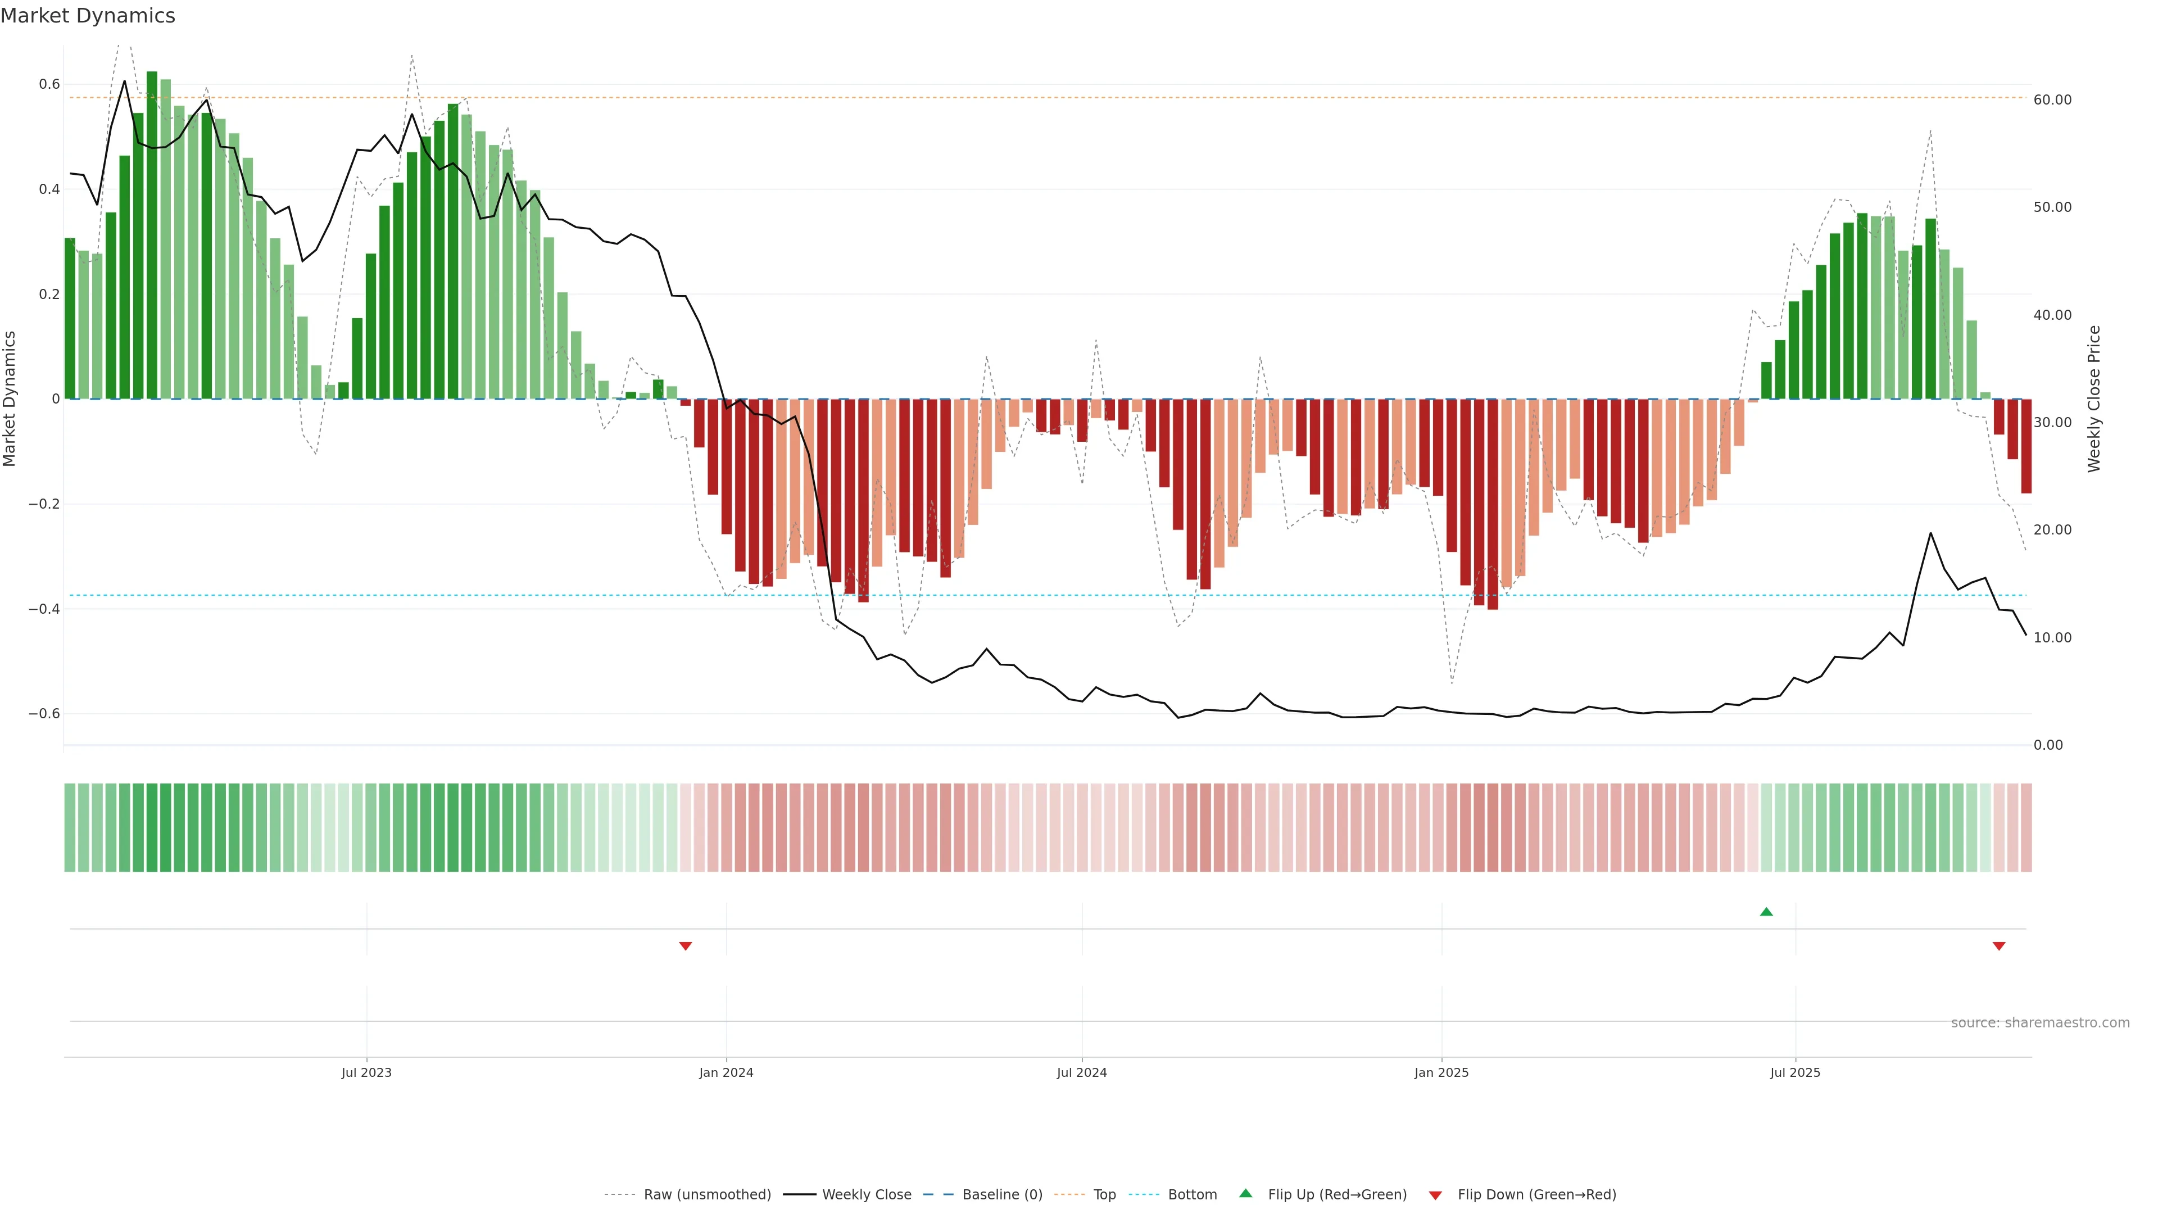Image resolution: width=2158 pixels, height=1214 pixels.
Task: Toggle the Flip Up legend triangle icon
Action: (x=1246, y=1193)
